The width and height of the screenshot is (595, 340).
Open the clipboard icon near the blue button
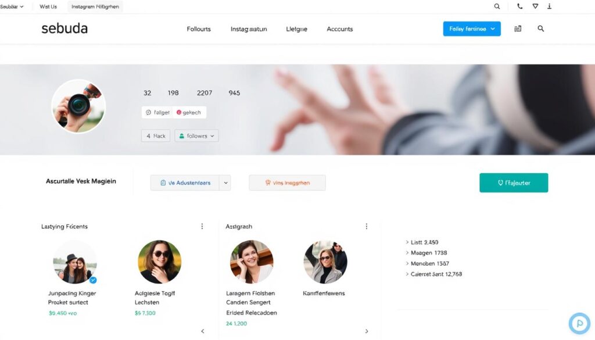click(517, 28)
